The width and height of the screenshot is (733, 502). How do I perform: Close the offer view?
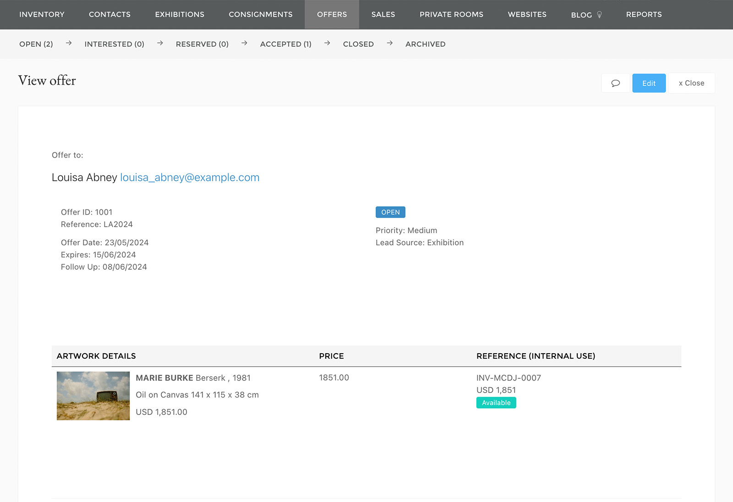tap(691, 83)
